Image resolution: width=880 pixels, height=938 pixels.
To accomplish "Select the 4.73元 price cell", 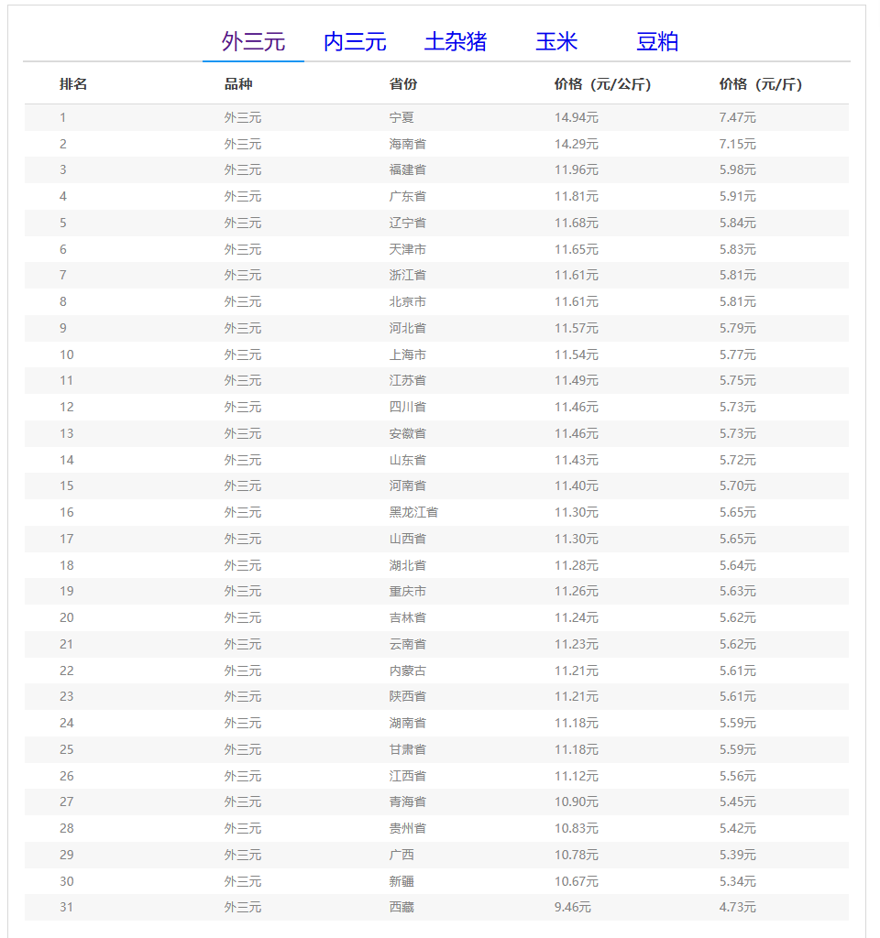I will (737, 907).
